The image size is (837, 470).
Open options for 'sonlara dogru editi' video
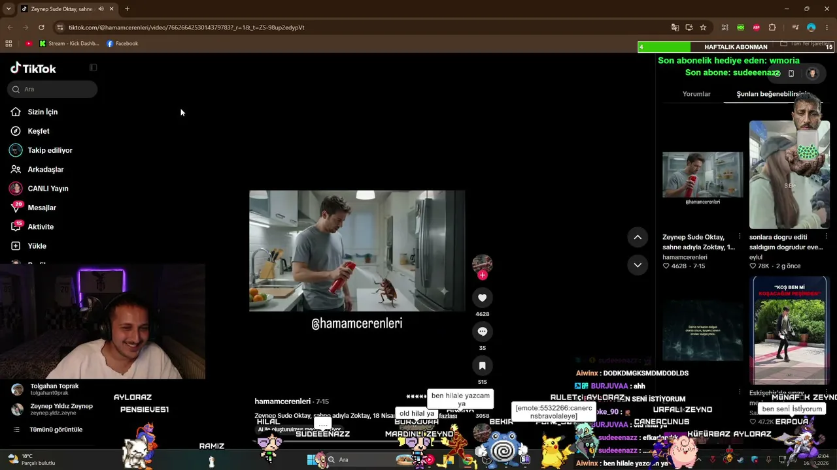coord(827,236)
